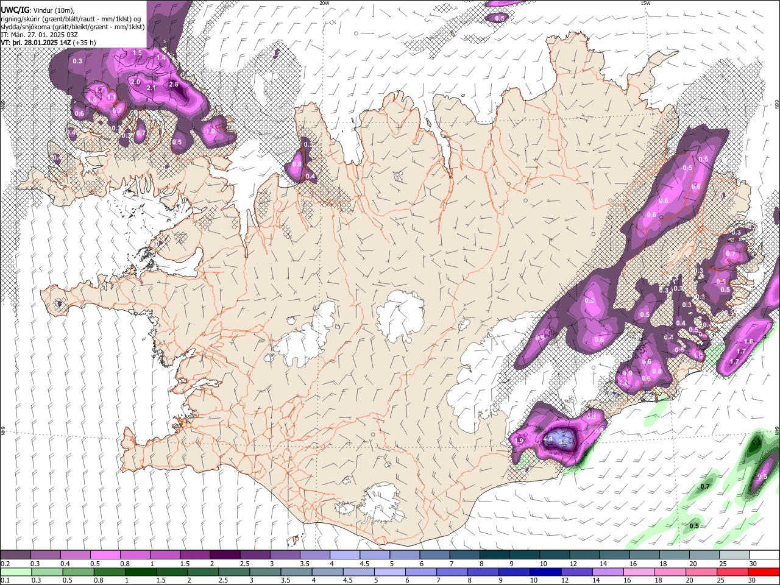Click the 0.2 swatch in the snow legend
The image size is (780, 585).
(15, 555)
